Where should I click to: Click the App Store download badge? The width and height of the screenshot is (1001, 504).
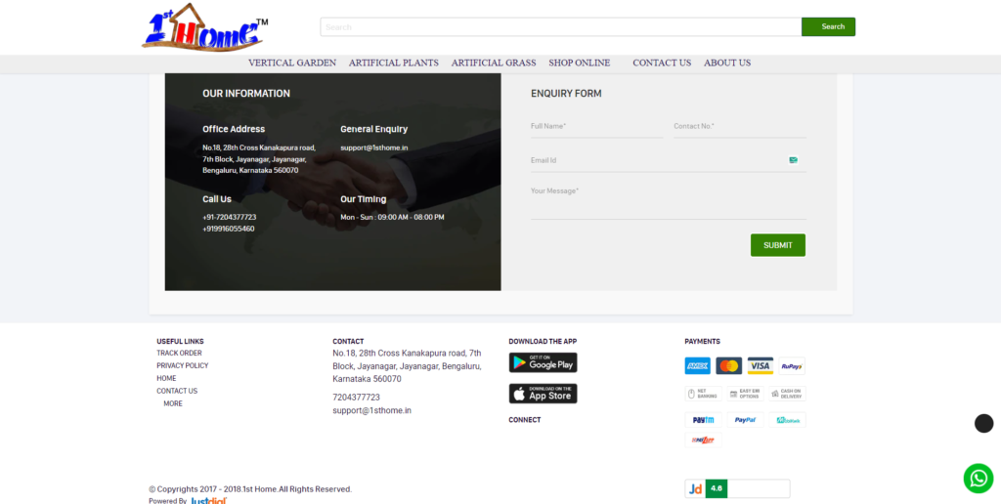click(x=543, y=394)
